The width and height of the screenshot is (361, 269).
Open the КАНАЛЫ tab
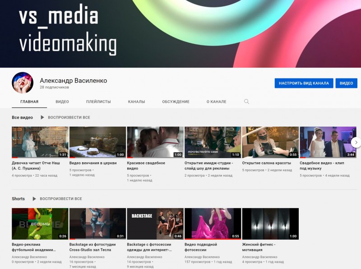pos(136,102)
